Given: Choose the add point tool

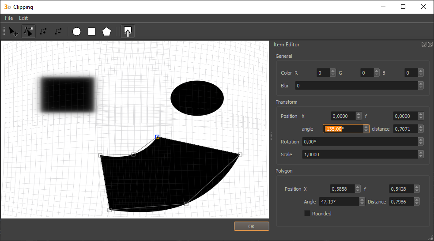Looking at the screenshot, I should point(43,31).
